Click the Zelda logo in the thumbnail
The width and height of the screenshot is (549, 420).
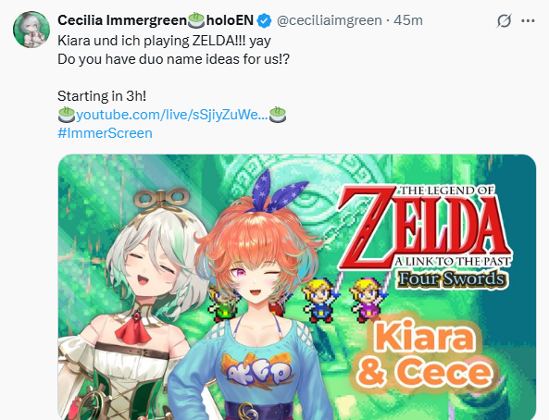point(425,238)
